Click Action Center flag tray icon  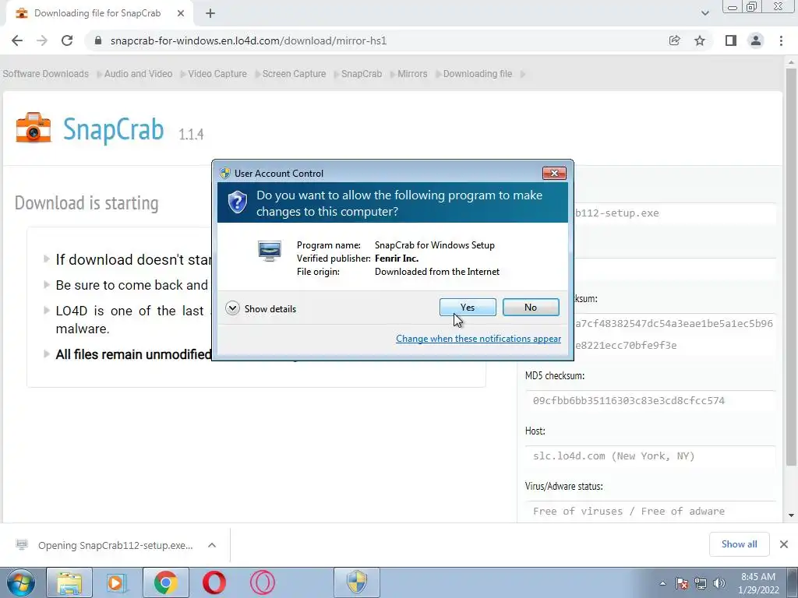coord(682,583)
